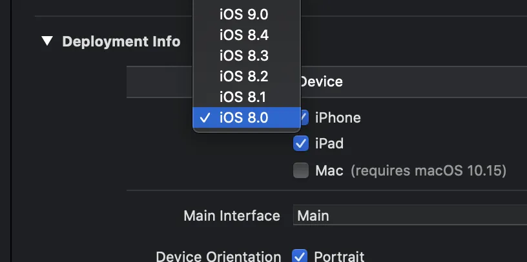The width and height of the screenshot is (527, 262).
Task: Choose iOS 8.4 deployment target
Action: [x=243, y=36]
